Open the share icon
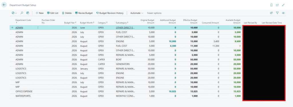The width and height of the screenshot is (293, 107). (x=271, y=13)
